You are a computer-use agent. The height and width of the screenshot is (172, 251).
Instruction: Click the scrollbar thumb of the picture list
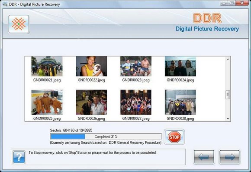point(228,95)
